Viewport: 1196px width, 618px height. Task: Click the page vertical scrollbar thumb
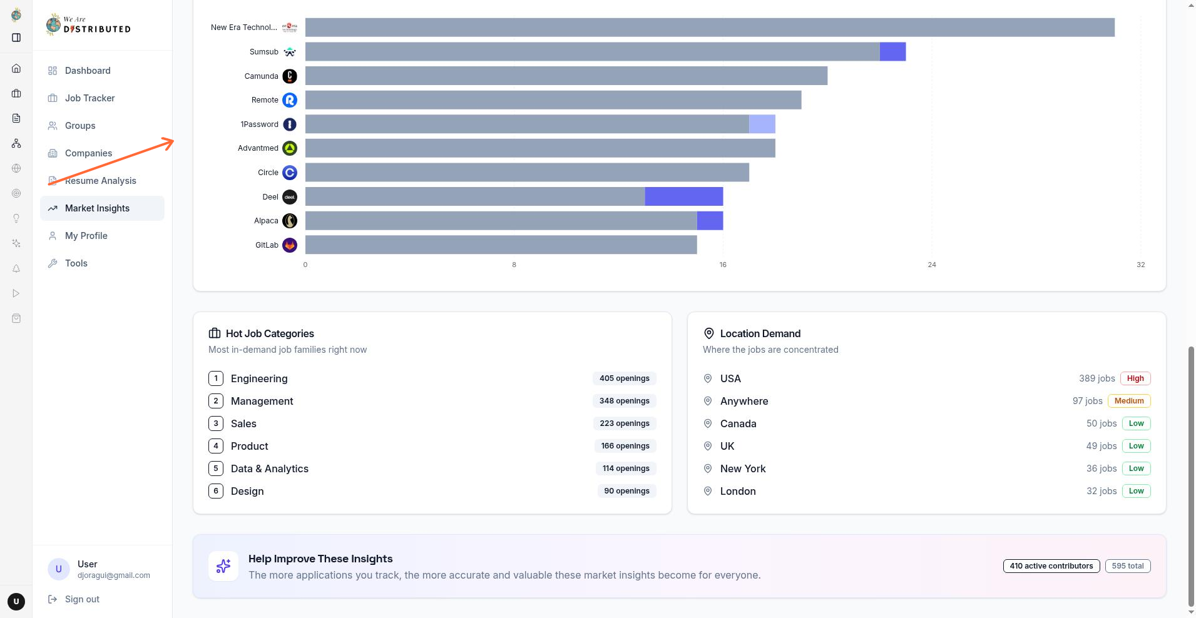[1191, 477]
